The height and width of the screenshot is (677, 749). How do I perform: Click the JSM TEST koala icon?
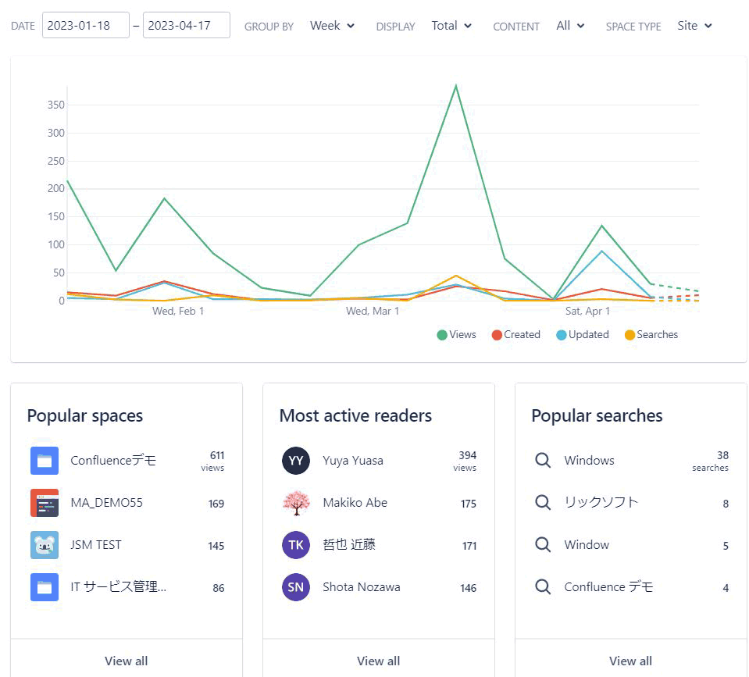coord(45,545)
